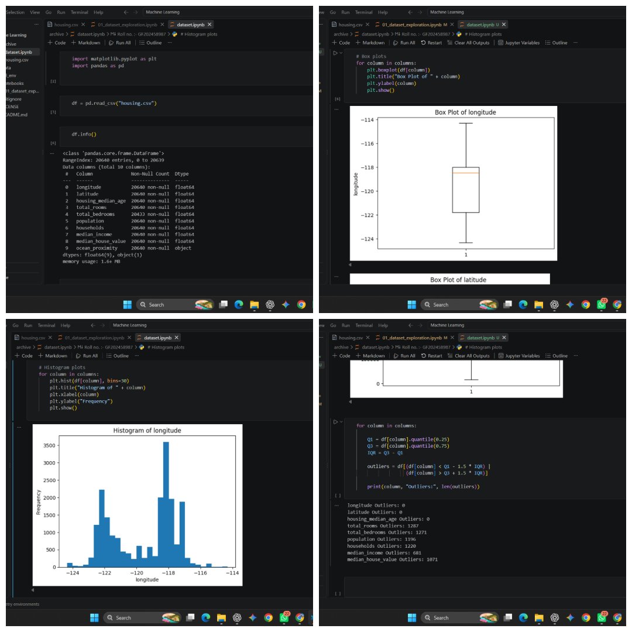This screenshot has height=632, width=632.
Task: Add a Code cell in top-left screenshot
Action: 57,43
